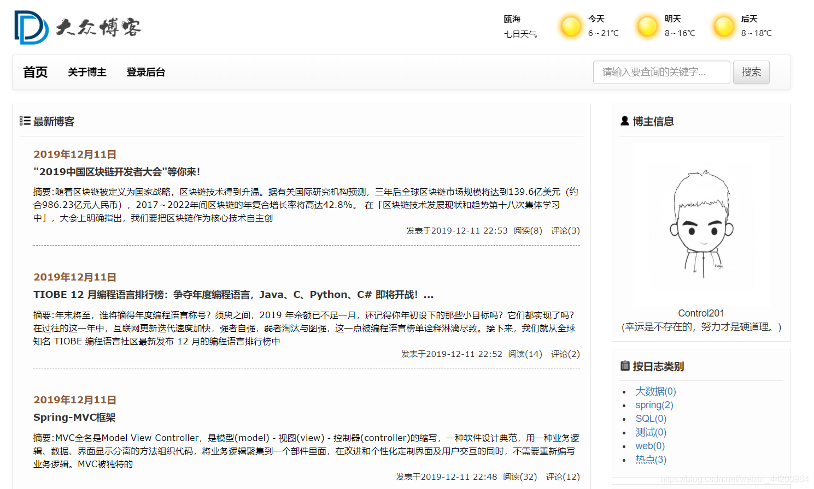Click 阅读(14) on the TIOBE post
The height and width of the screenshot is (489, 814).
pyautogui.click(x=525, y=354)
